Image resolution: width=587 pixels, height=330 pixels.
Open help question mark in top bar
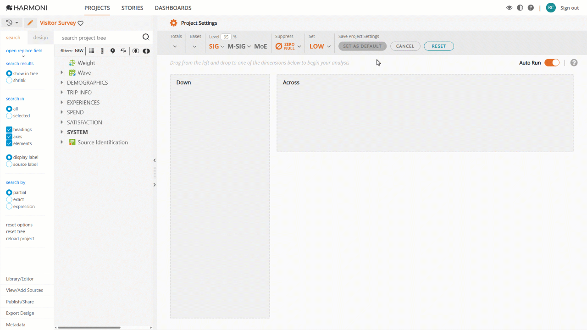[531, 8]
